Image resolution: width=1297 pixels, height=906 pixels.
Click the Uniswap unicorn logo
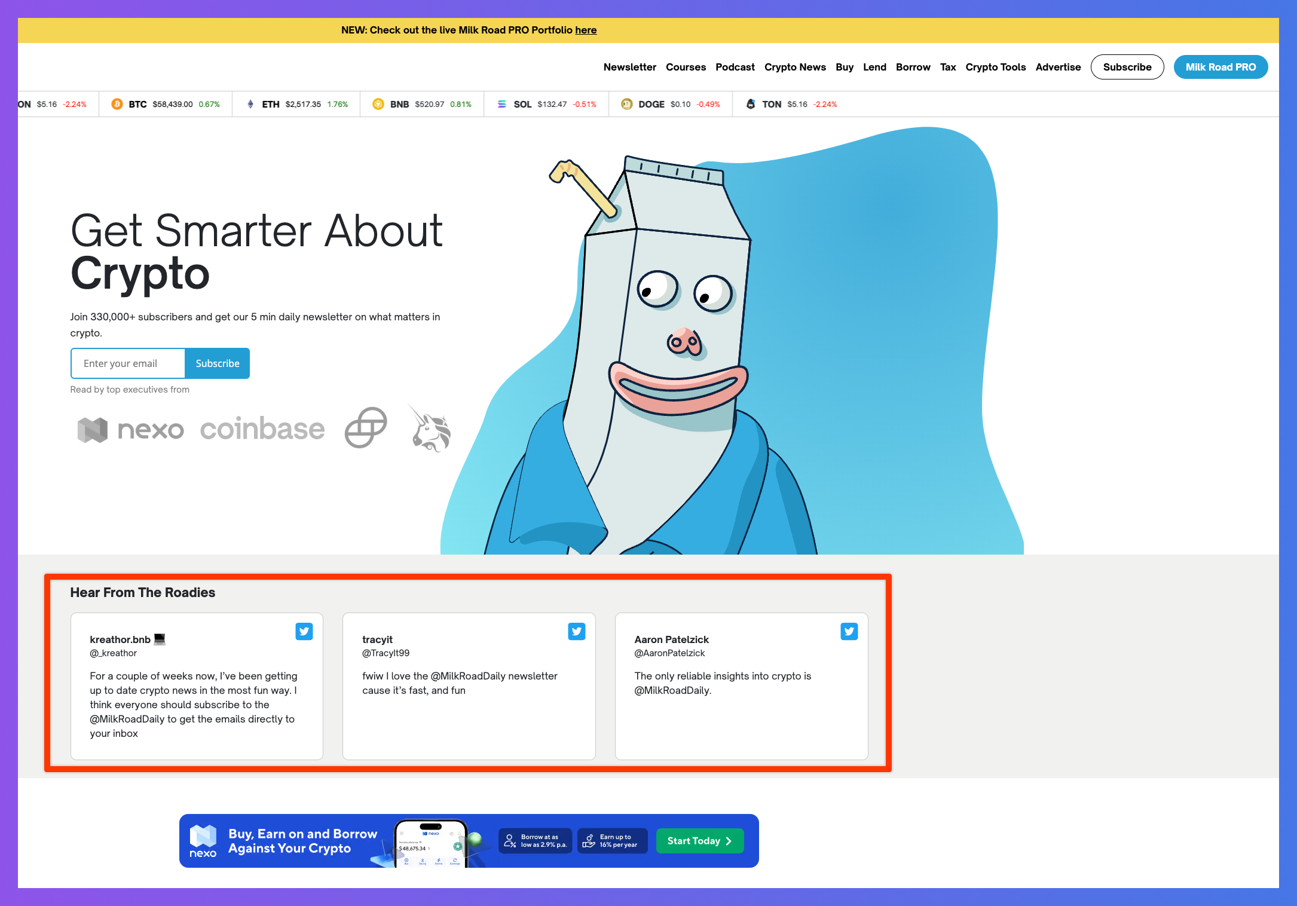(x=430, y=429)
